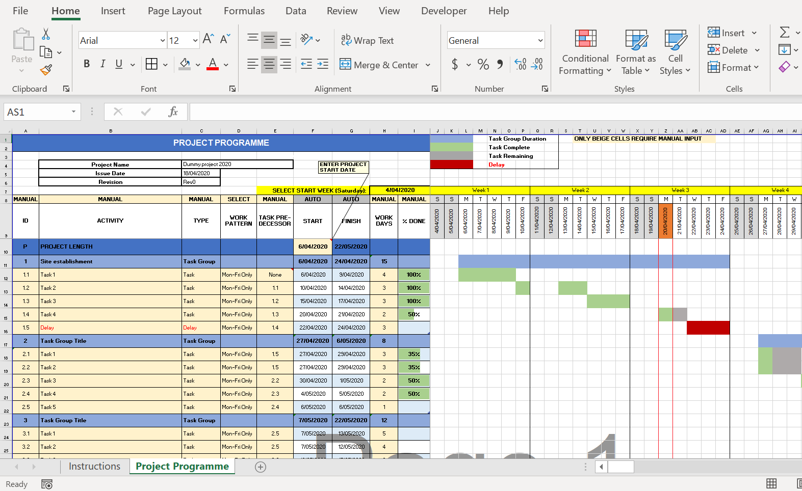Select the Format Painter brush

coord(46,70)
